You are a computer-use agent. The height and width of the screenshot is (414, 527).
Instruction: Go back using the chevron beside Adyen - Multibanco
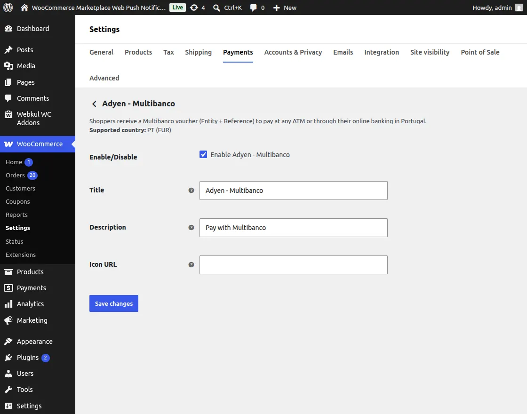94,104
